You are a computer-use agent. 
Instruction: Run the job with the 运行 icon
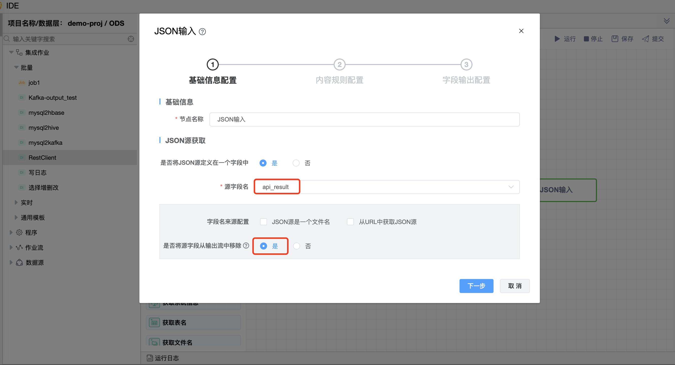(558, 39)
